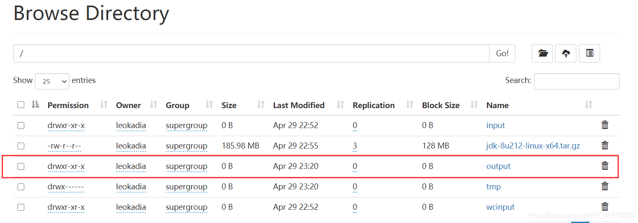The height and width of the screenshot is (223, 638).
Task: Click permission drwxr-xr-x of output row
Action: coord(66,166)
